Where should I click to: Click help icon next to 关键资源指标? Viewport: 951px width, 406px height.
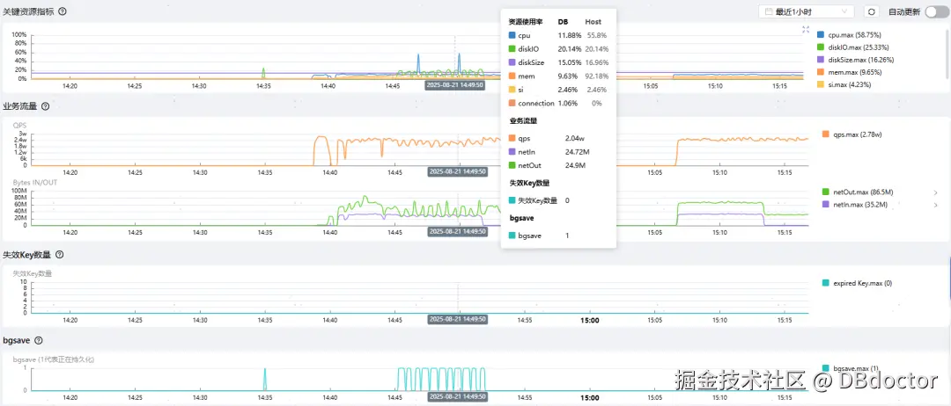click(x=63, y=11)
